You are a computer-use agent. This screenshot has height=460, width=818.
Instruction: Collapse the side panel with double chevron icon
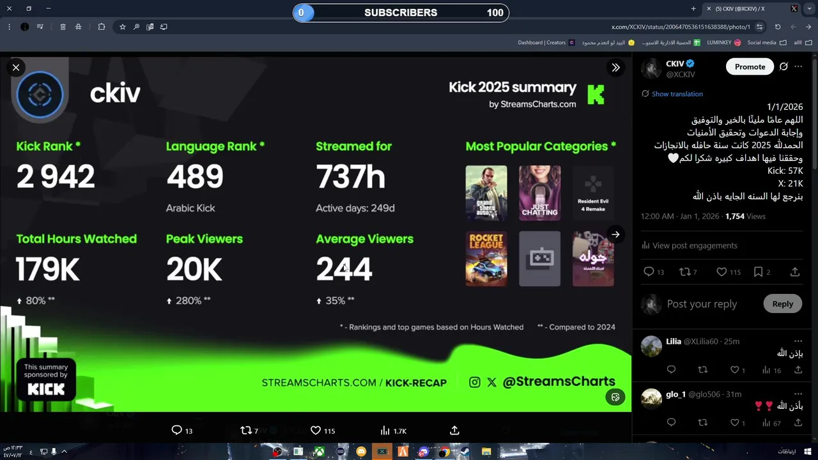coord(615,67)
